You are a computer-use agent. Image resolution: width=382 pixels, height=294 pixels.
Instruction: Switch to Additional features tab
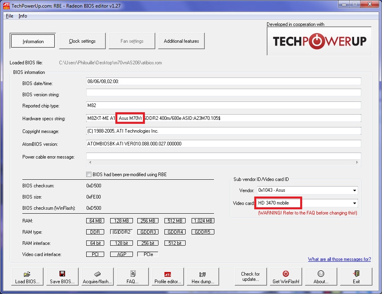point(181,41)
